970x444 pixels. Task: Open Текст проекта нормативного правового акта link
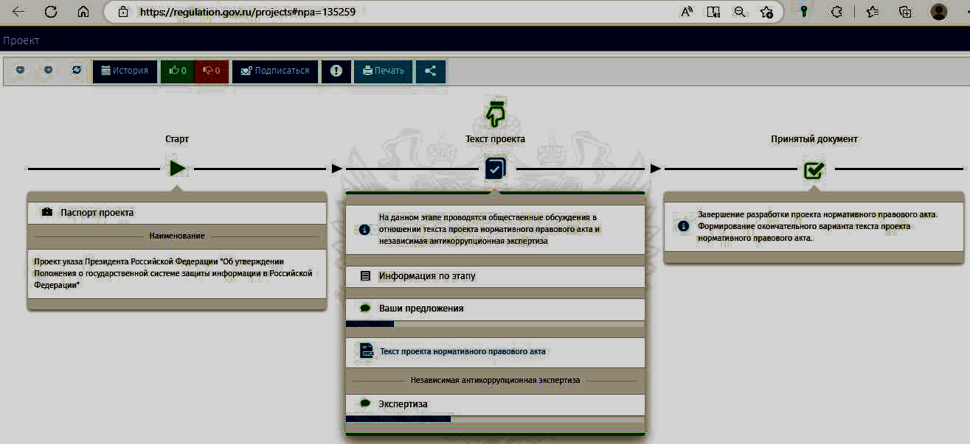[x=462, y=351]
